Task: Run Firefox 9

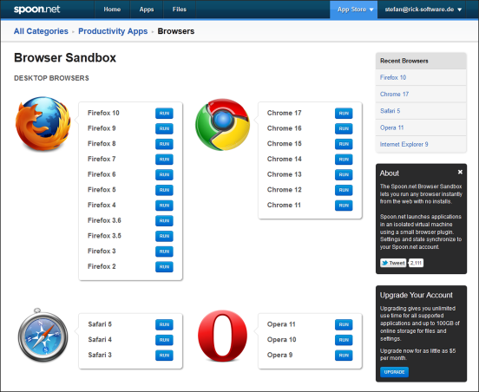Action: 164,128
